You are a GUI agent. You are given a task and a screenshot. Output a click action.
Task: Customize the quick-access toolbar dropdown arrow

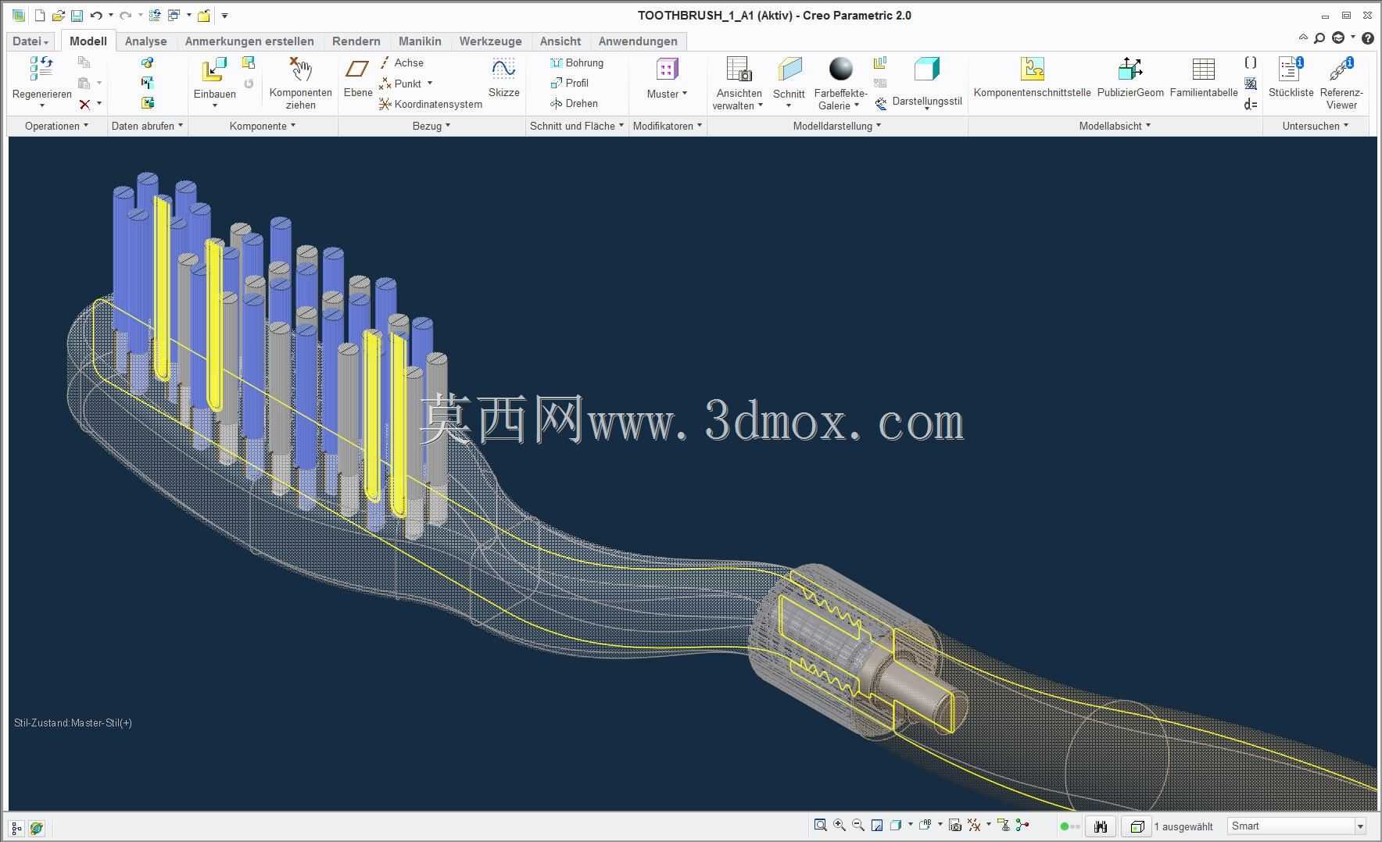224,16
